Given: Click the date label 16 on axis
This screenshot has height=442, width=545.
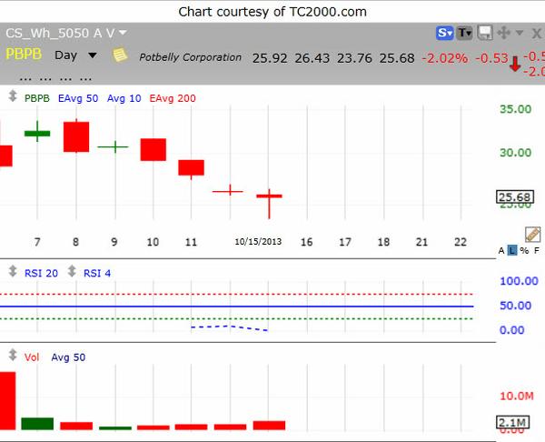Looking at the screenshot, I should point(306,242).
